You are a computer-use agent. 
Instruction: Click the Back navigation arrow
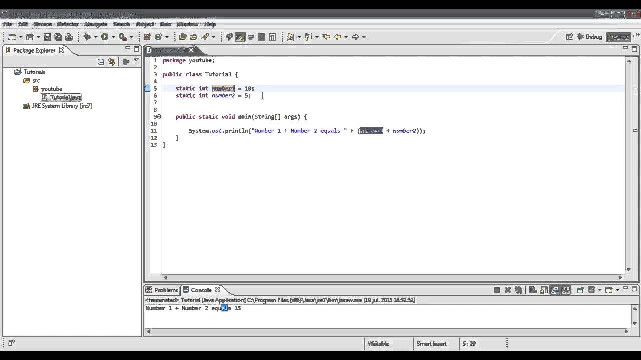coord(338,37)
